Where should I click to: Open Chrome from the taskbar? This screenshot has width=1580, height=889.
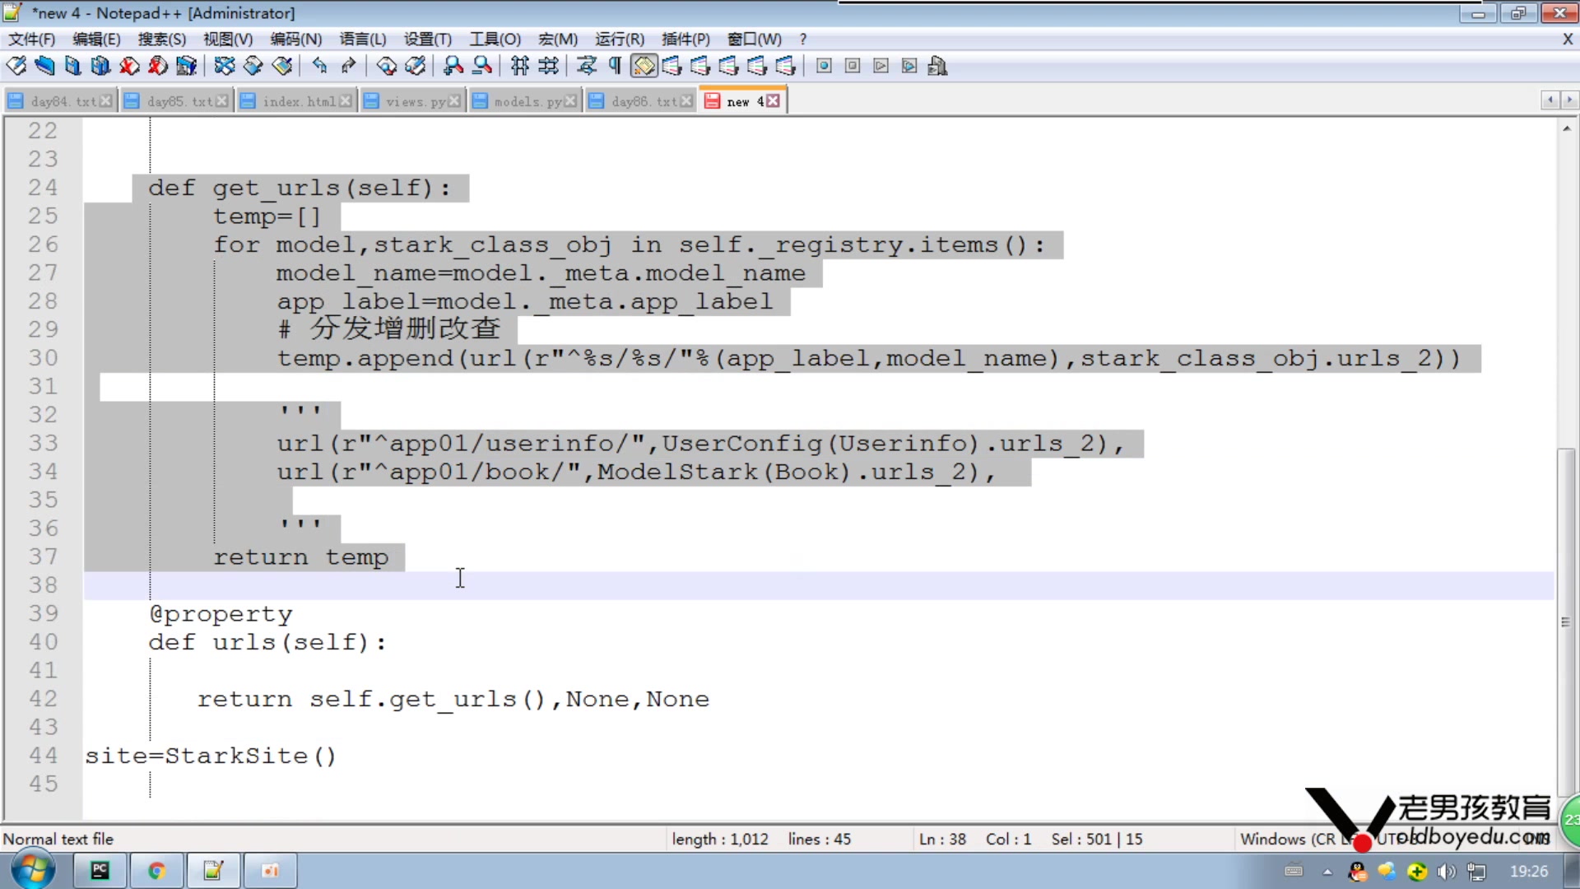click(156, 870)
